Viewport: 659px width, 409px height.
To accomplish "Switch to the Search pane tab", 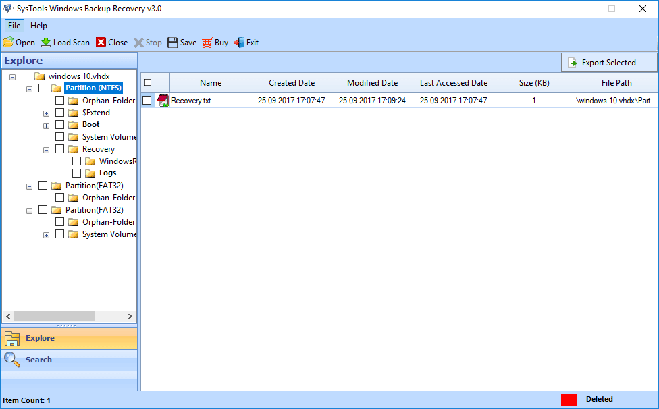I will pyautogui.click(x=70, y=360).
